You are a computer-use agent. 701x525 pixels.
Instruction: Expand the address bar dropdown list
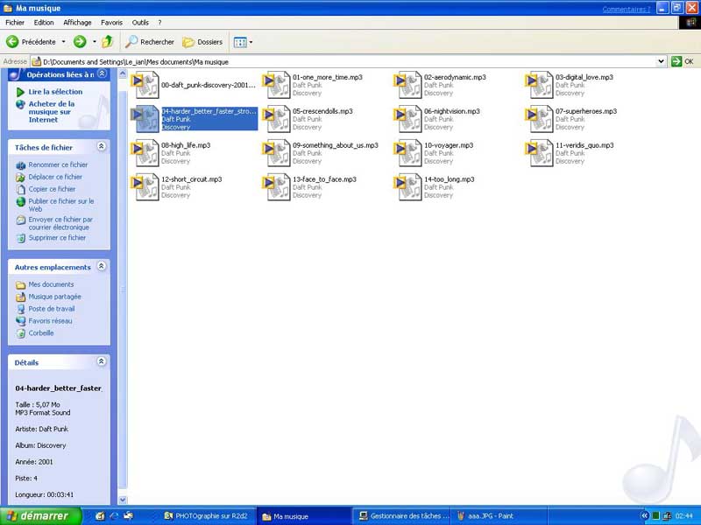(662, 61)
